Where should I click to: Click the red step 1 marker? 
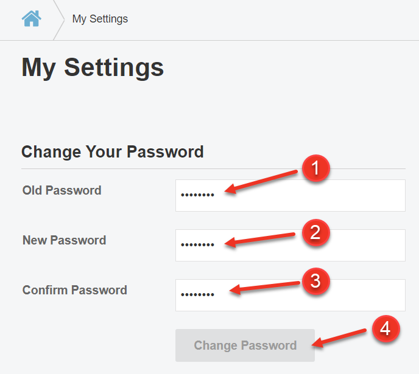click(x=315, y=169)
